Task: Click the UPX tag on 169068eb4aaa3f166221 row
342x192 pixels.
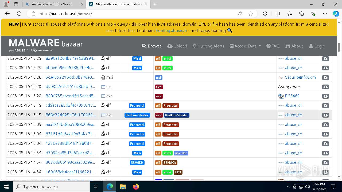Action: (178, 172)
